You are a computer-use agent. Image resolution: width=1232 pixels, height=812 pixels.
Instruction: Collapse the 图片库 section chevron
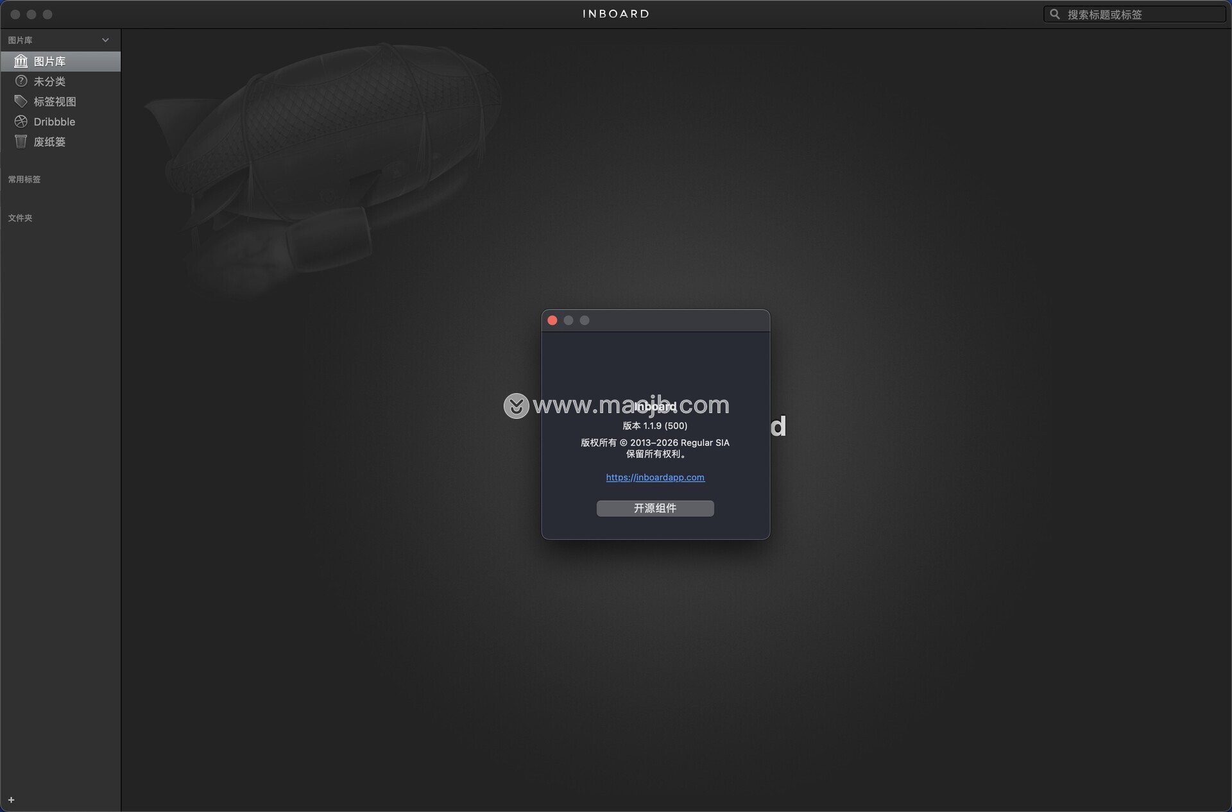[105, 40]
